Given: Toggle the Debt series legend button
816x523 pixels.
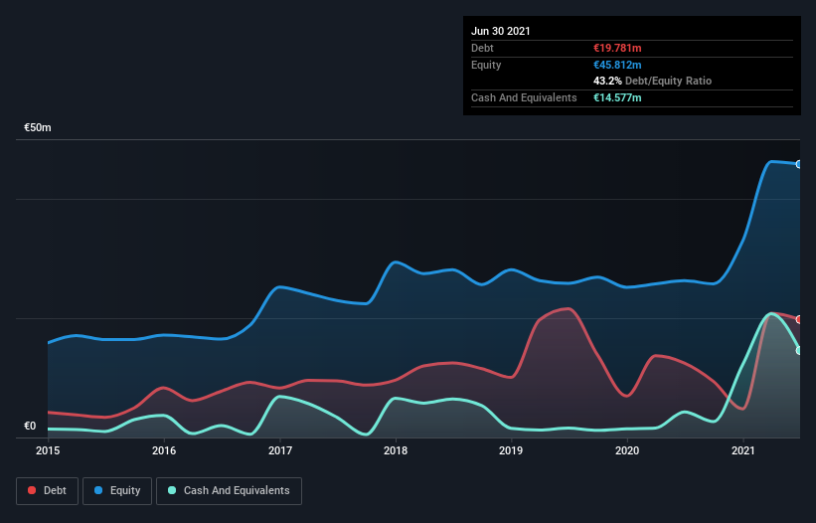Looking at the screenshot, I should pyautogui.click(x=48, y=491).
